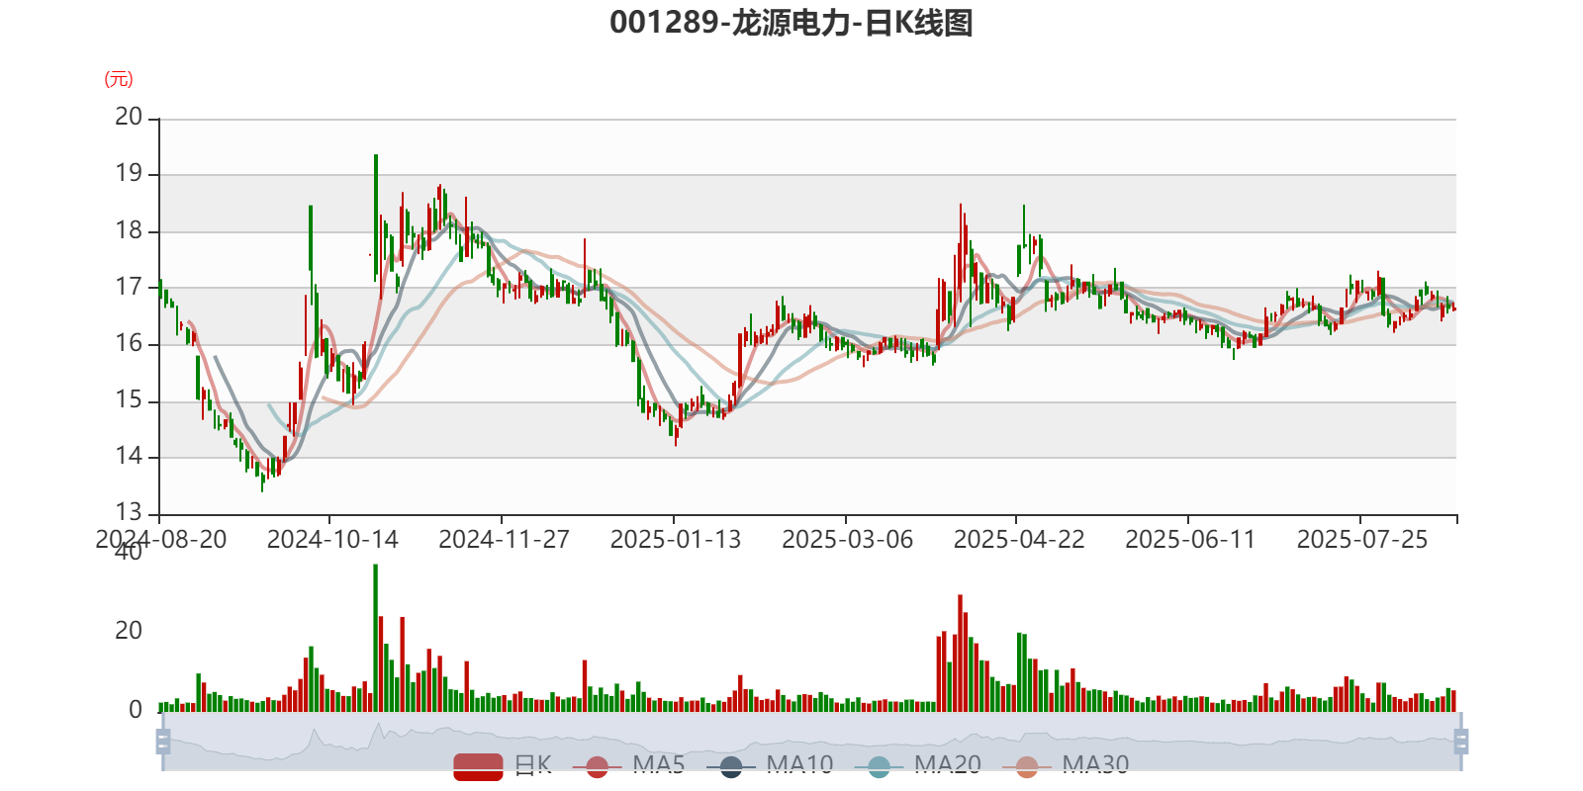
Task: Click the price axis label 13
Action: (129, 512)
